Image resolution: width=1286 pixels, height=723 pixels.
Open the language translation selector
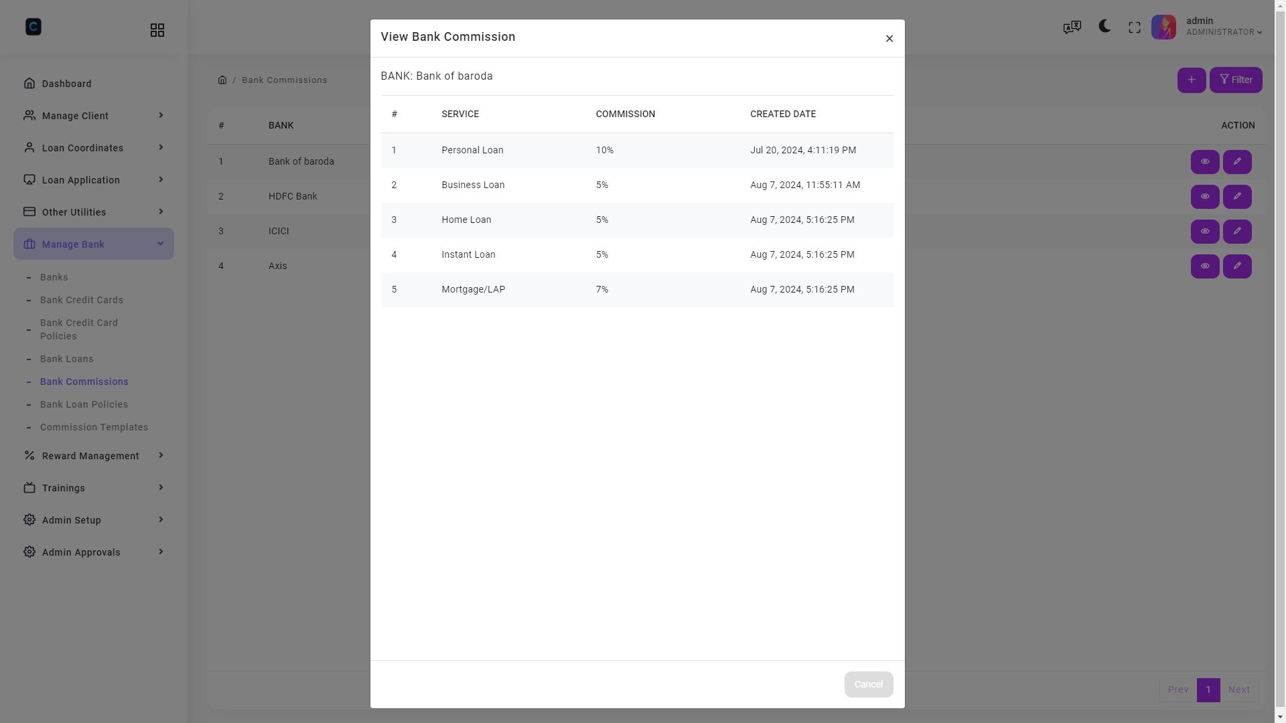point(1072,27)
